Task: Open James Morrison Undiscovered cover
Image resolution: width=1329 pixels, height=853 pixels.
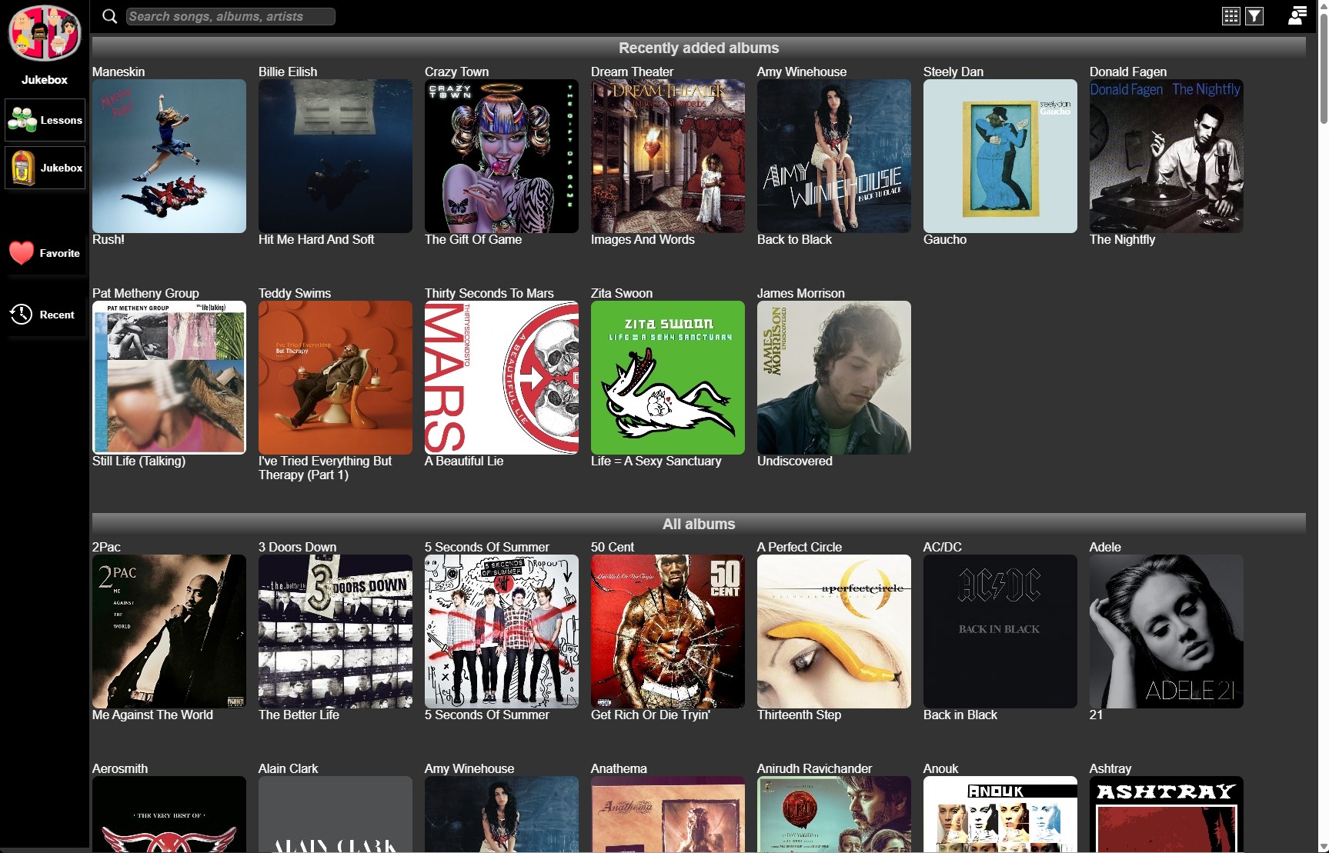Action: point(834,378)
